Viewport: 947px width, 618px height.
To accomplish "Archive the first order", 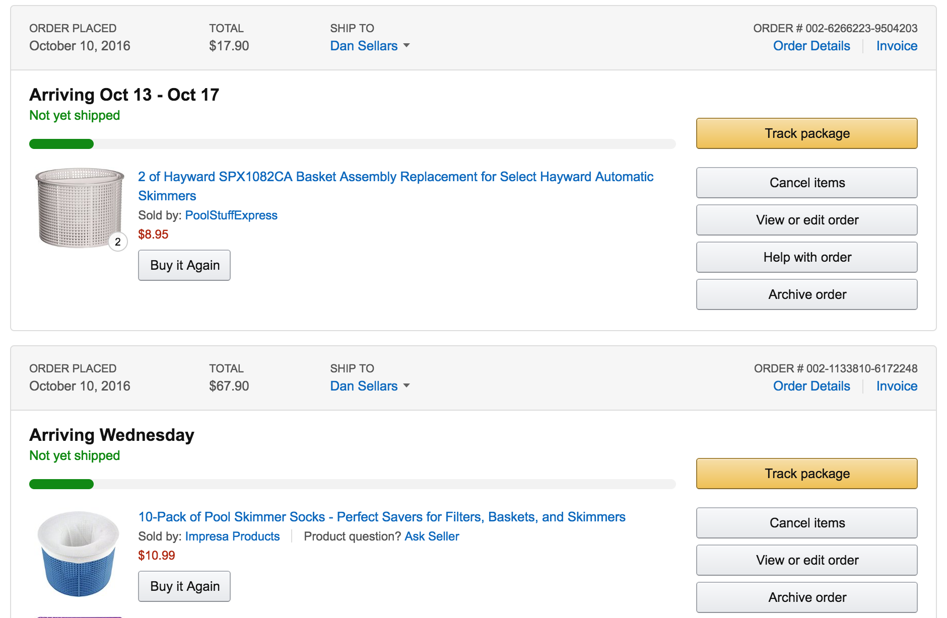I will pos(806,294).
